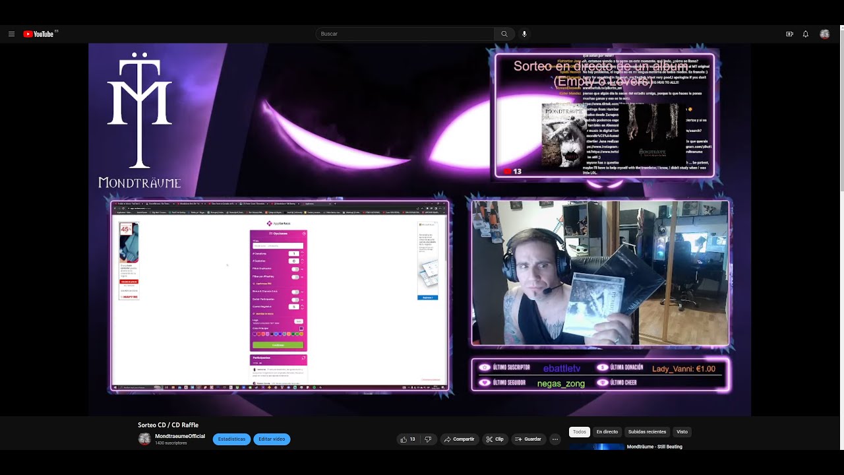
Task: Open Estadísticas for this video
Action: [231, 439]
